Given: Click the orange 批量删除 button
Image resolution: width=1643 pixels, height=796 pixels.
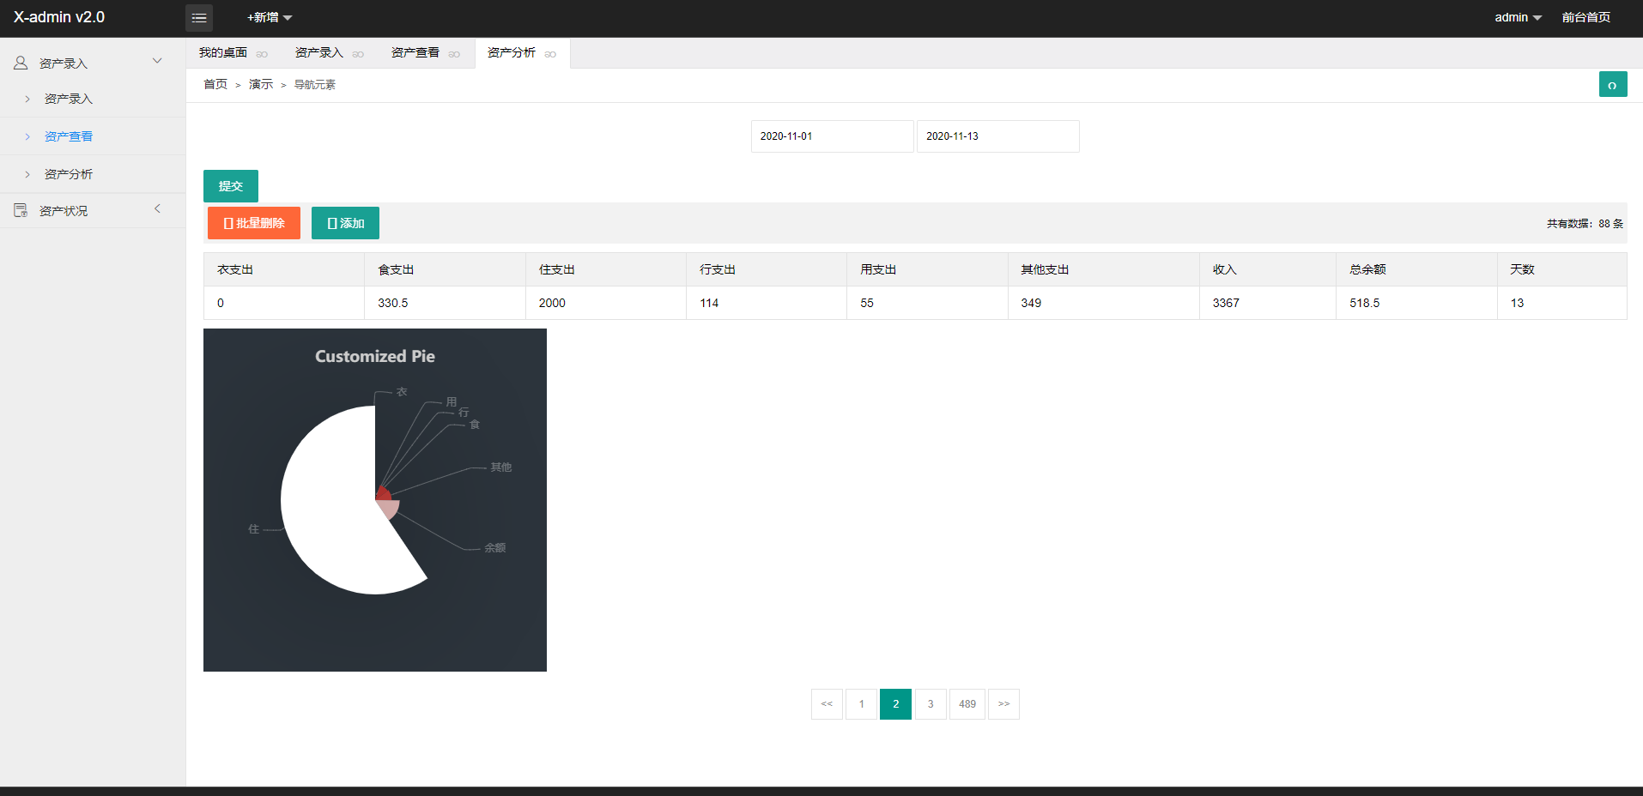Looking at the screenshot, I should tap(254, 223).
